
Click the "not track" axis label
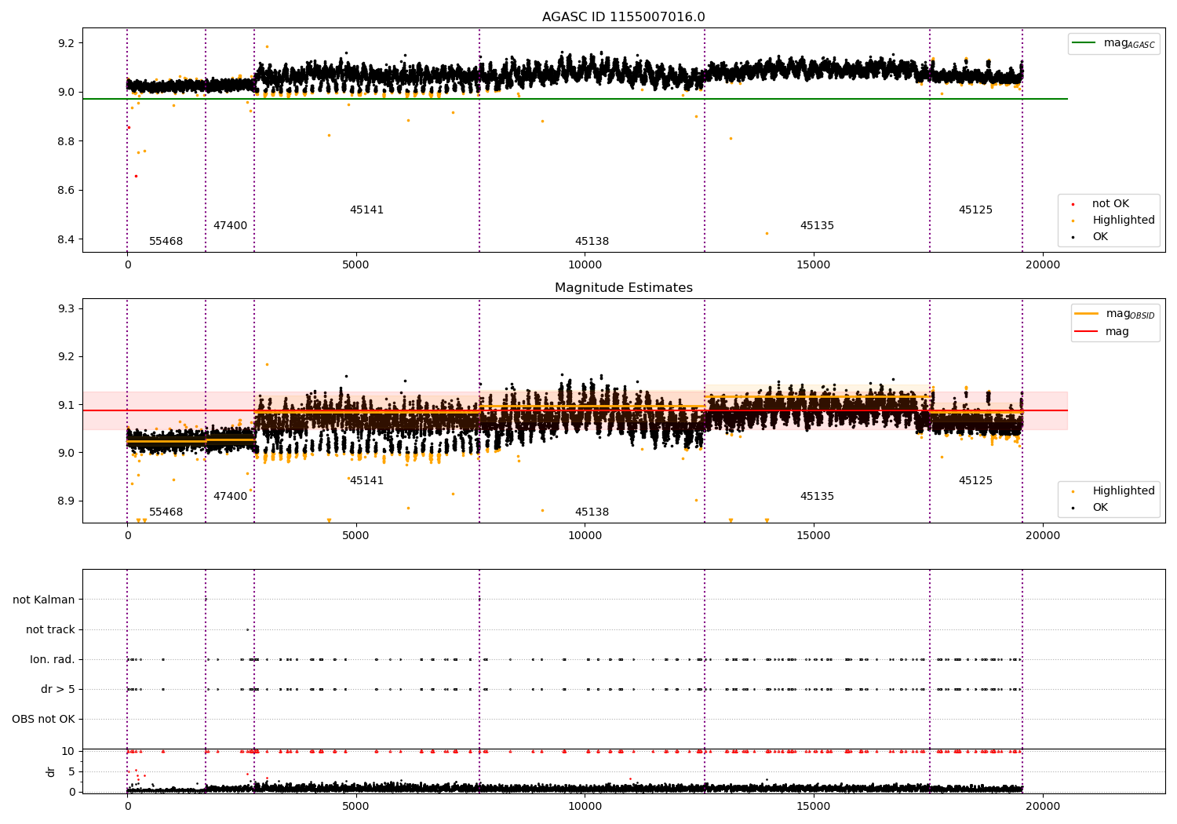click(x=50, y=629)
